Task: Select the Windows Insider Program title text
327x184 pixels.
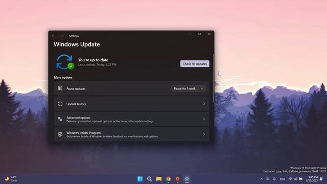Action: pyautogui.click(x=83, y=133)
